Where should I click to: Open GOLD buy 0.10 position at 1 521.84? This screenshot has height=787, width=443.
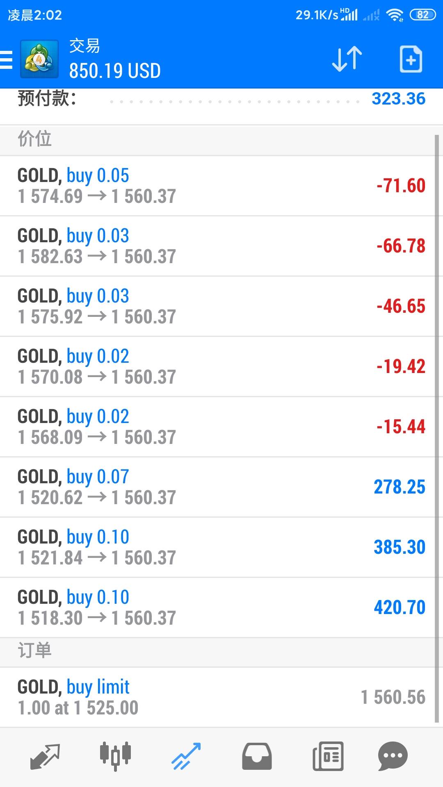click(217, 547)
